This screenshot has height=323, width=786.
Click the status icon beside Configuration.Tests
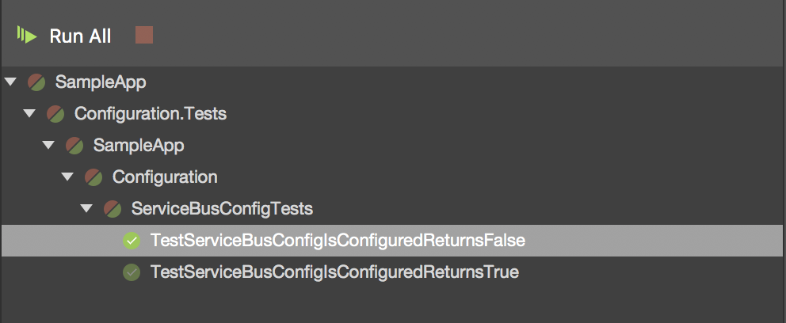tap(55, 113)
